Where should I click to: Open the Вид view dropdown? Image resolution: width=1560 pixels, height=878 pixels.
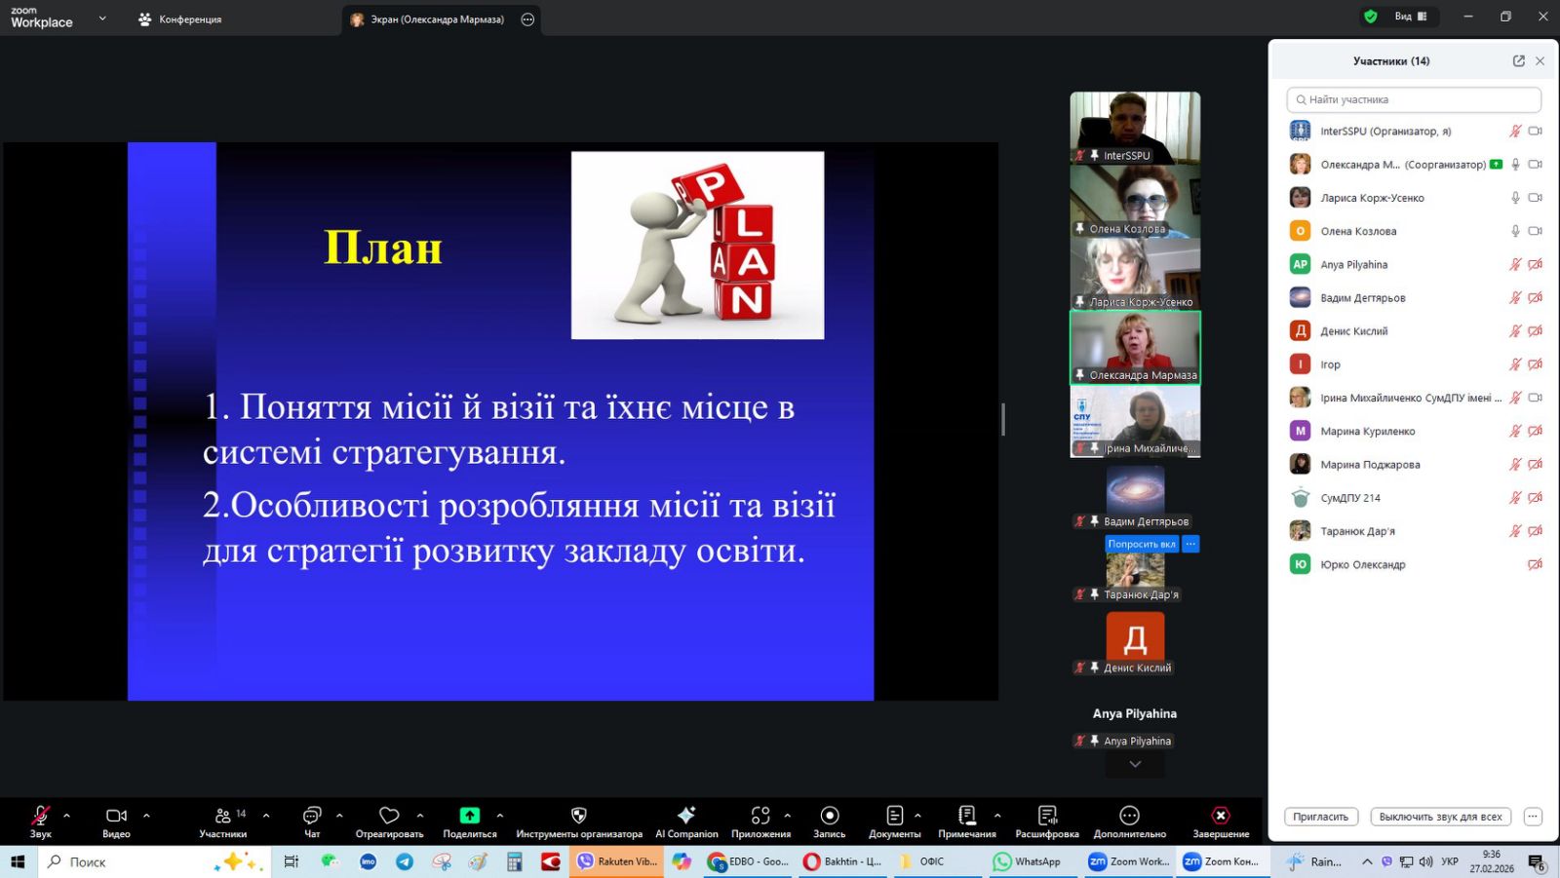pos(1410,17)
